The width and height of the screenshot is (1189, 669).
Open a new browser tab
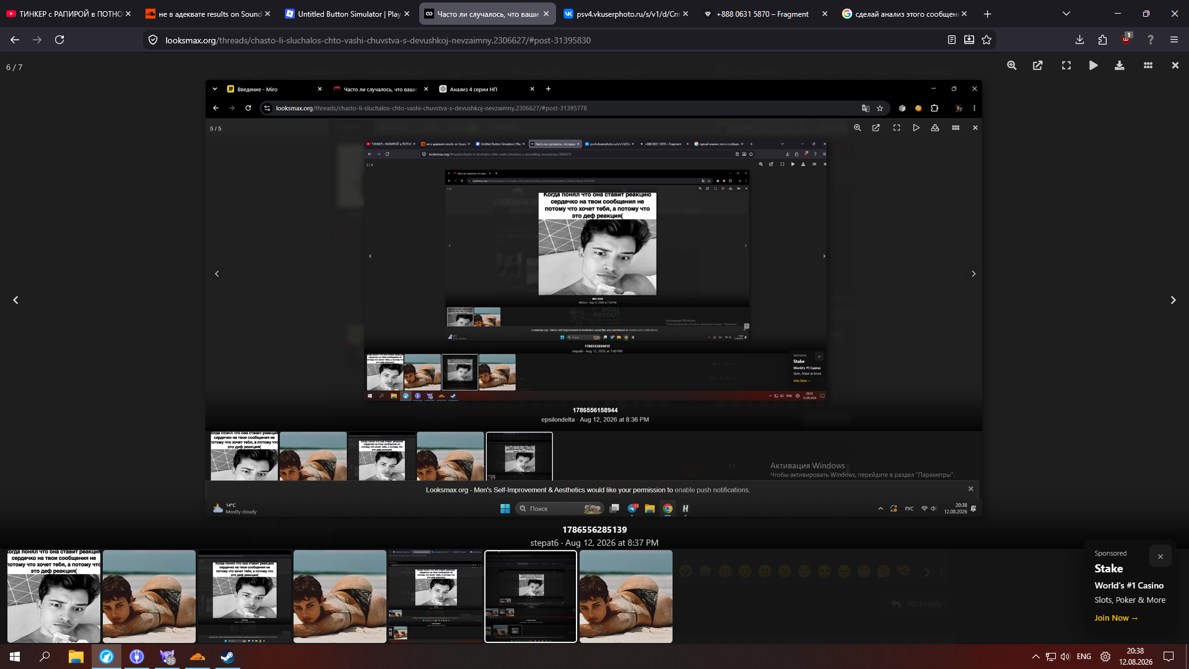click(x=987, y=14)
